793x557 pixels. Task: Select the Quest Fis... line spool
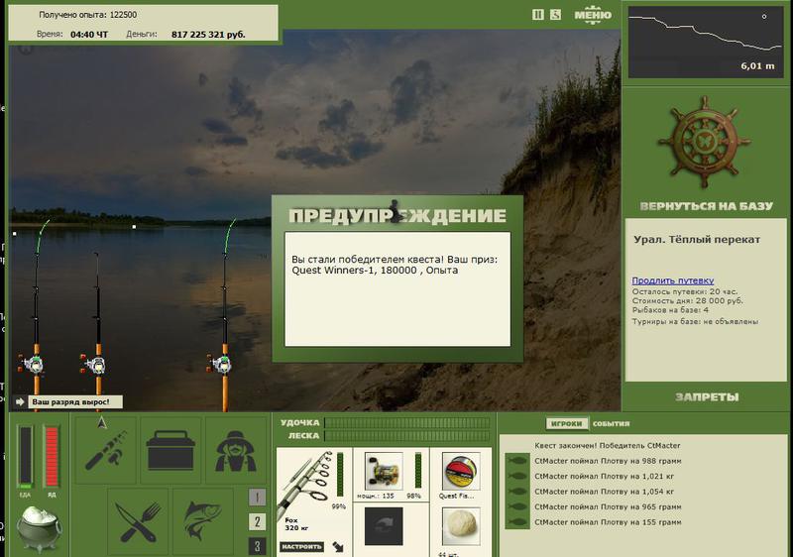point(461,471)
